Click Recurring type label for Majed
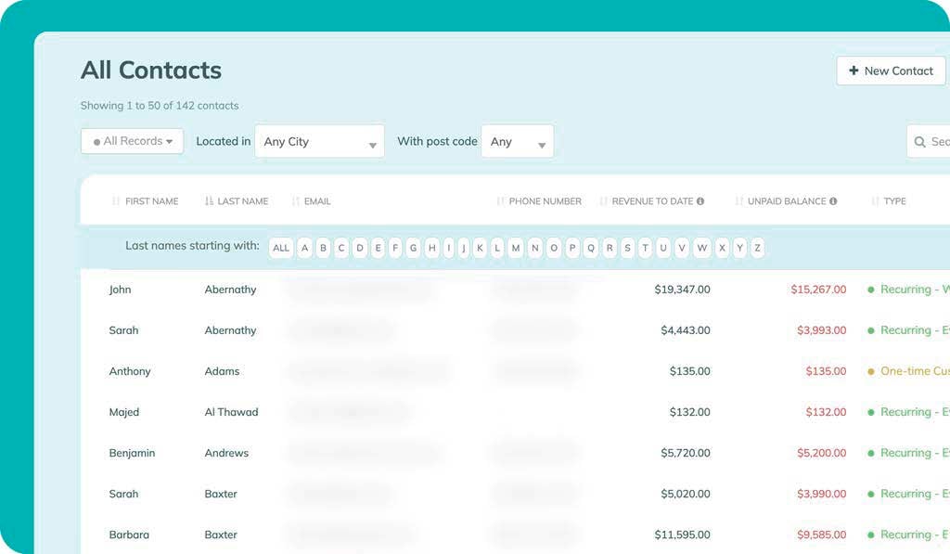The width and height of the screenshot is (950, 554). [x=915, y=412]
